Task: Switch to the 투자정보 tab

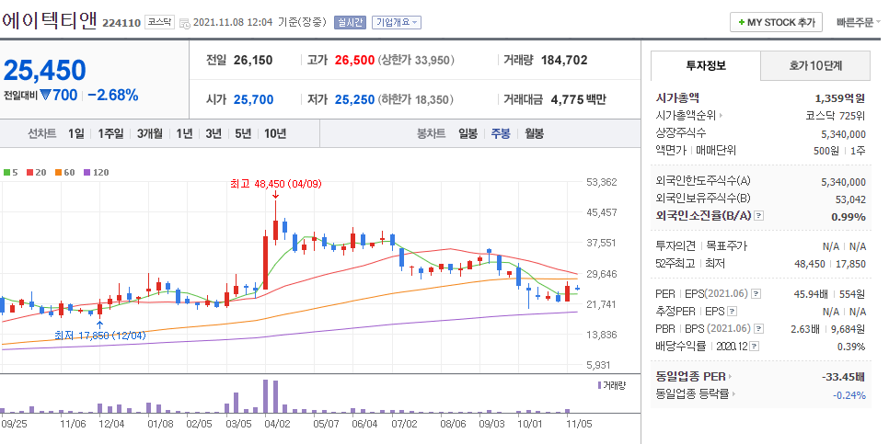Action: click(705, 65)
